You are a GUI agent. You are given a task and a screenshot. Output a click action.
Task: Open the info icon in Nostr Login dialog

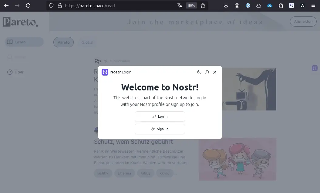[x=207, y=72]
